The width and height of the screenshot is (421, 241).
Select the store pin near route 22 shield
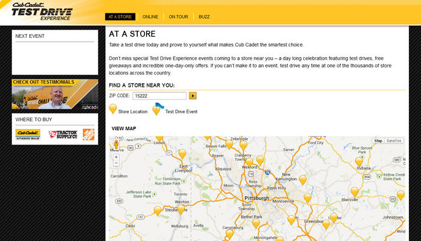click(401, 196)
